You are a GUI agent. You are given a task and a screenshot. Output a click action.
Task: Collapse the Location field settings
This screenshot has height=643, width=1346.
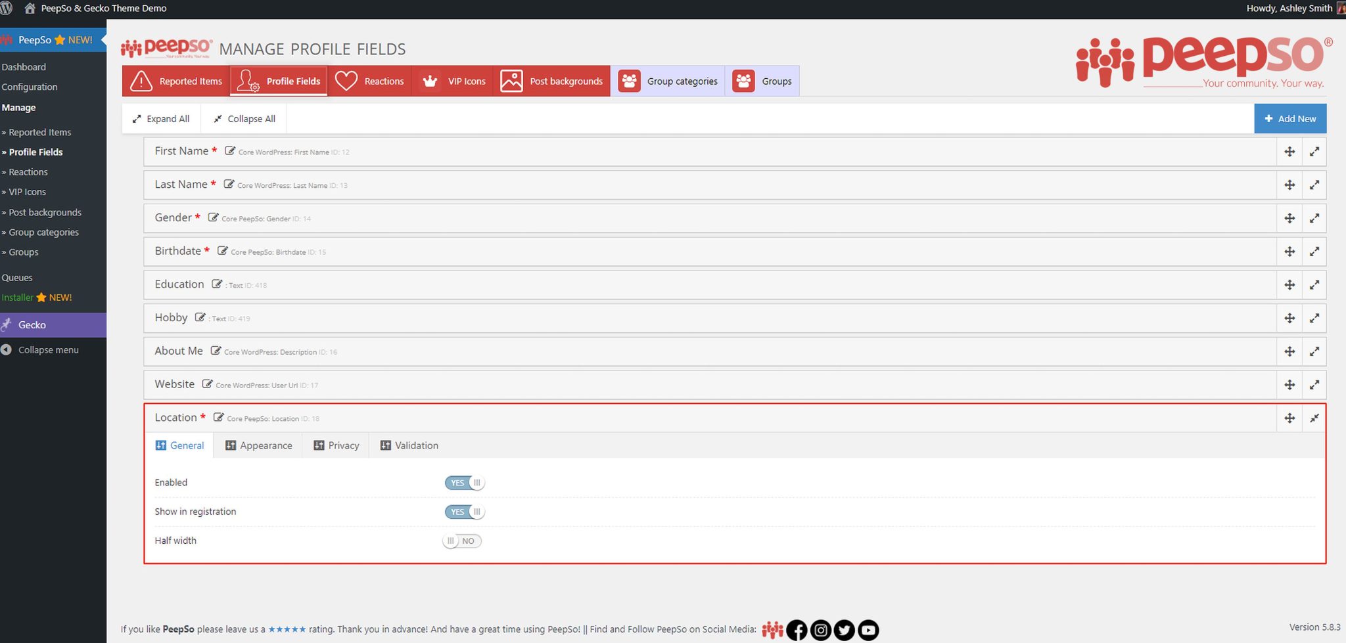tap(1314, 418)
